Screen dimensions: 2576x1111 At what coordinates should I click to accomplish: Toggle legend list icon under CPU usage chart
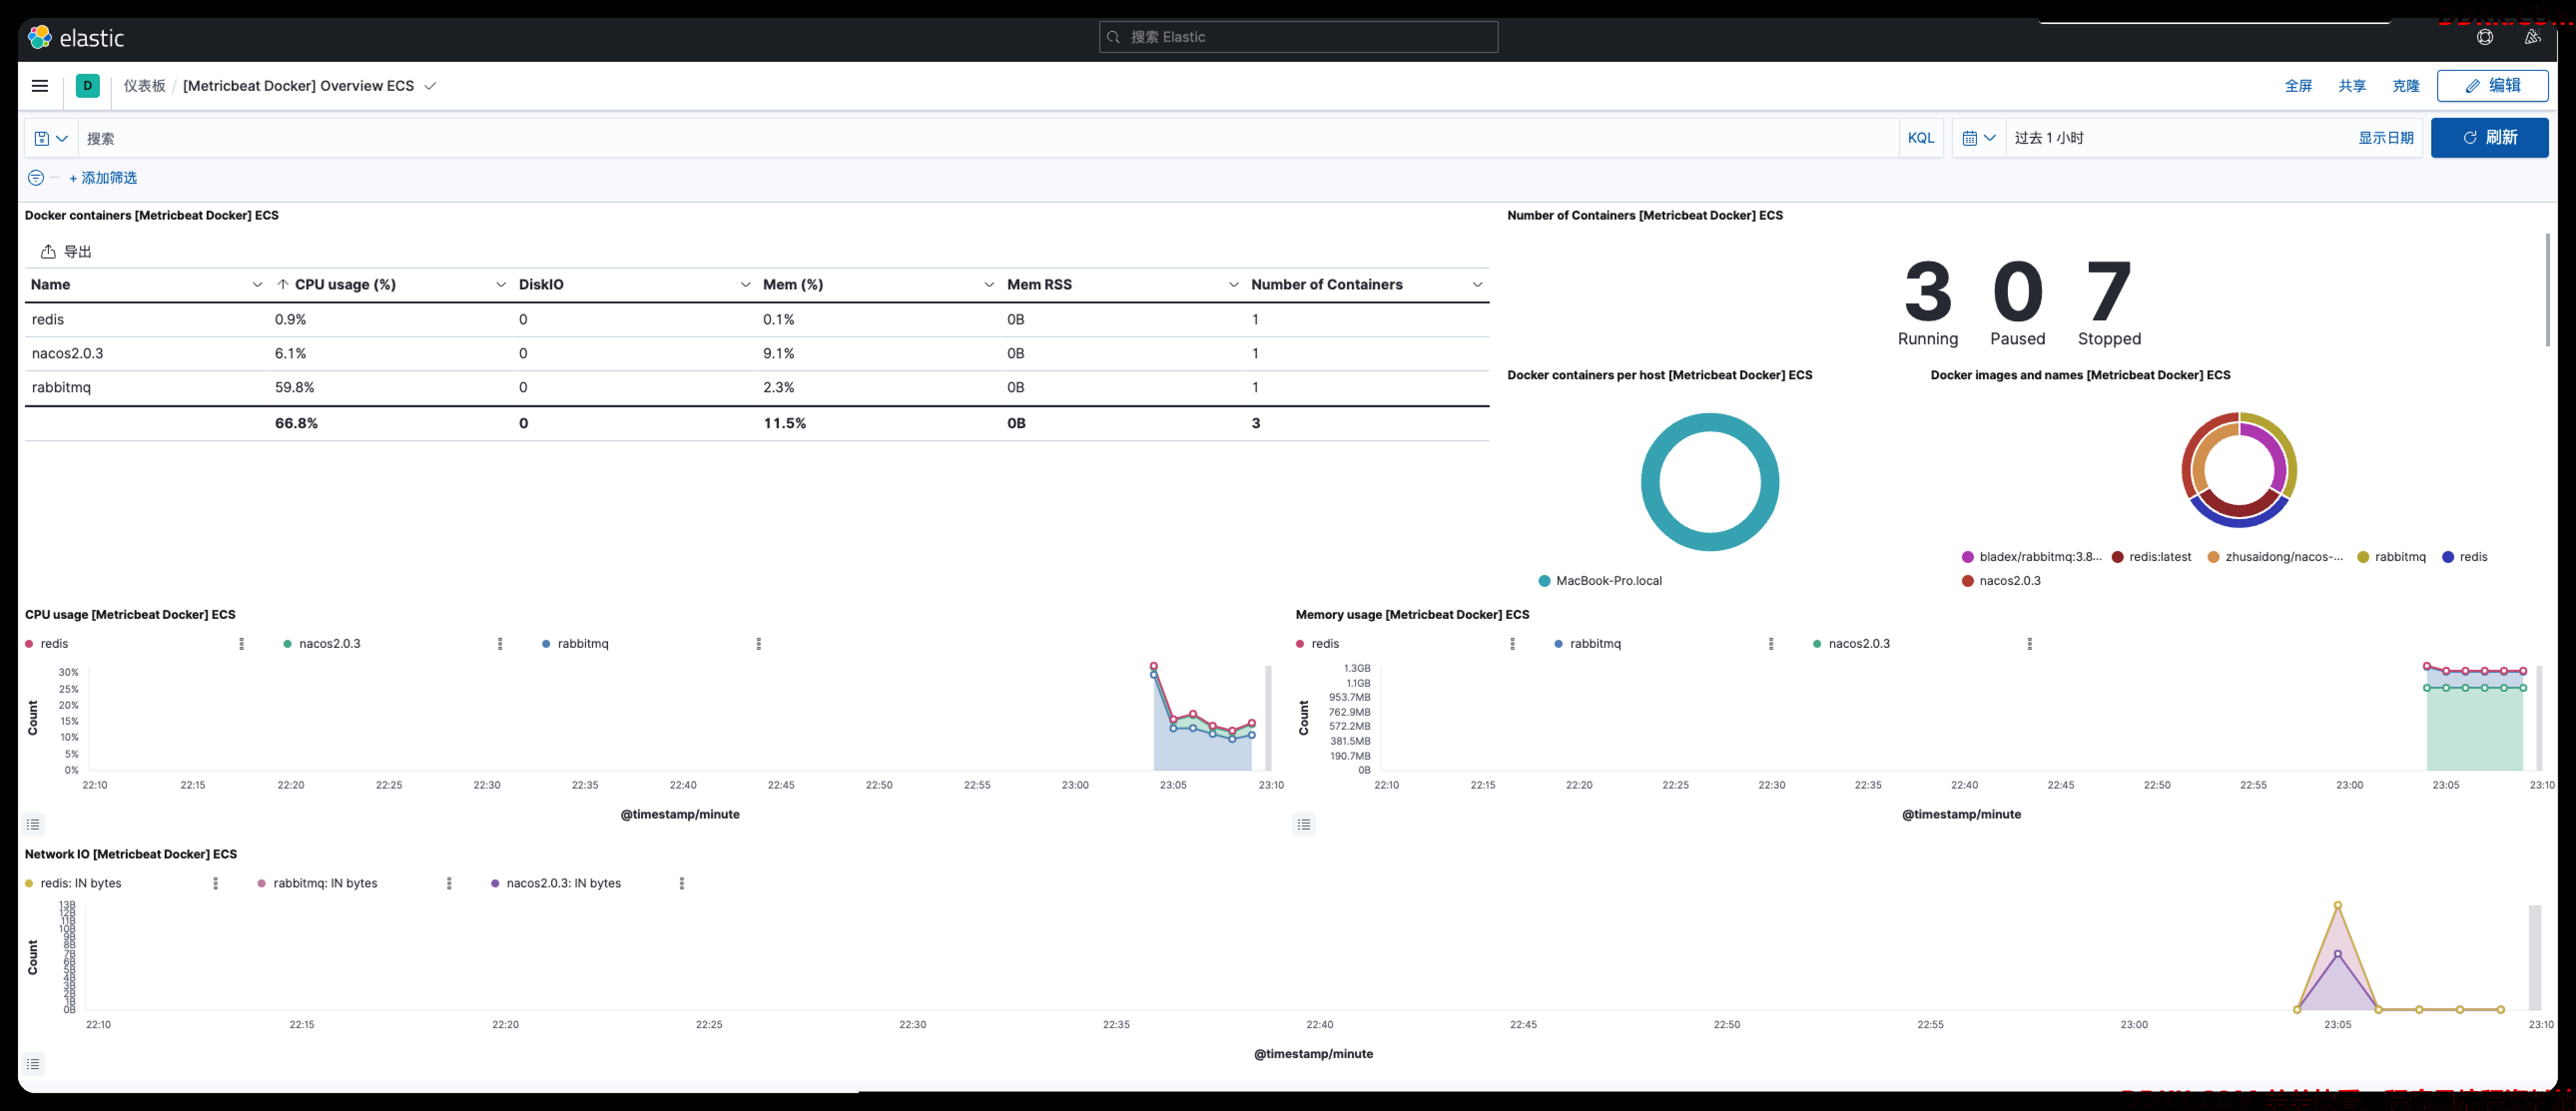pos(33,824)
